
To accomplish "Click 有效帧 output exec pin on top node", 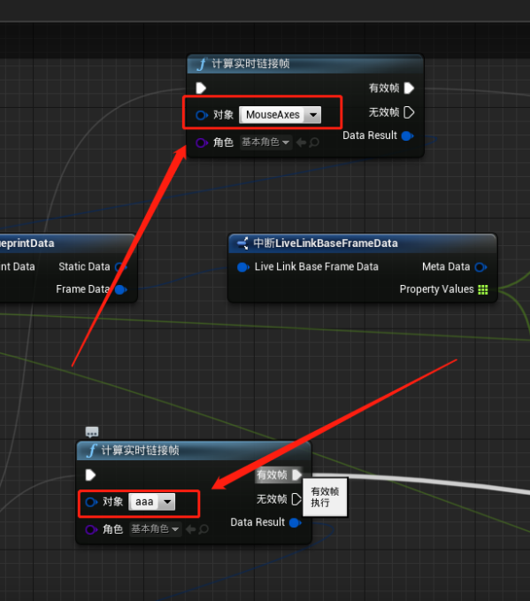I will [409, 89].
